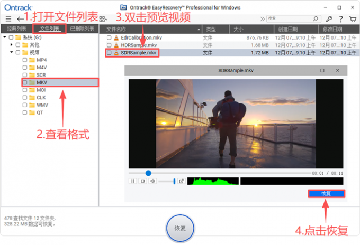This screenshot has width=360, height=245.
Task: Switch to the 经典列表 tab
Action: coord(16,29)
